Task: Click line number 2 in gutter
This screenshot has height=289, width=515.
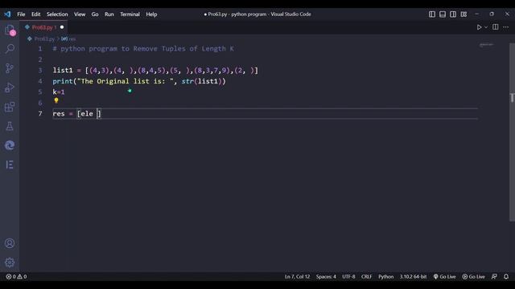Action: tap(40, 59)
